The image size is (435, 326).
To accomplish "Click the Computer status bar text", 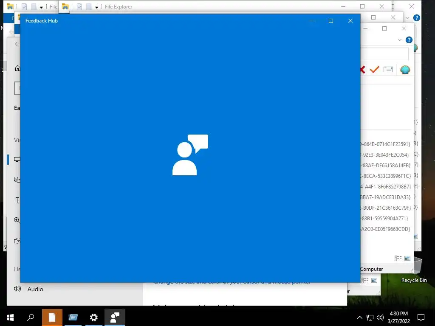I will 371,269.
